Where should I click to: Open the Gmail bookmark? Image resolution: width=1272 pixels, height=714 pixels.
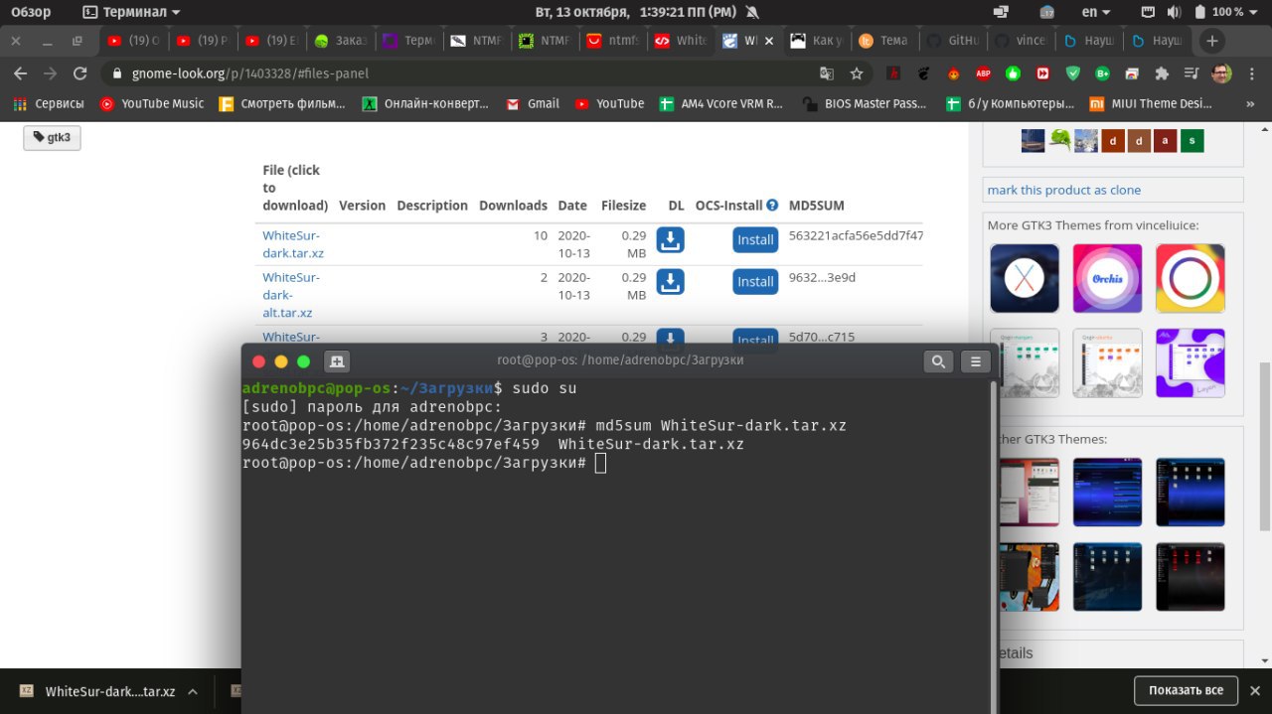pyautogui.click(x=533, y=103)
